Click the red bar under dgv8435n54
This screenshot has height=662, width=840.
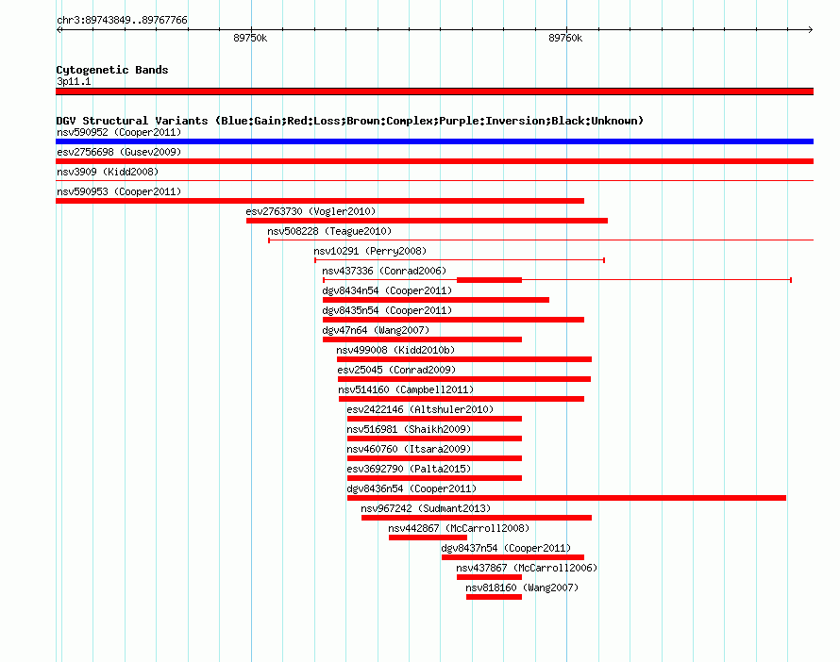click(x=453, y=320)
